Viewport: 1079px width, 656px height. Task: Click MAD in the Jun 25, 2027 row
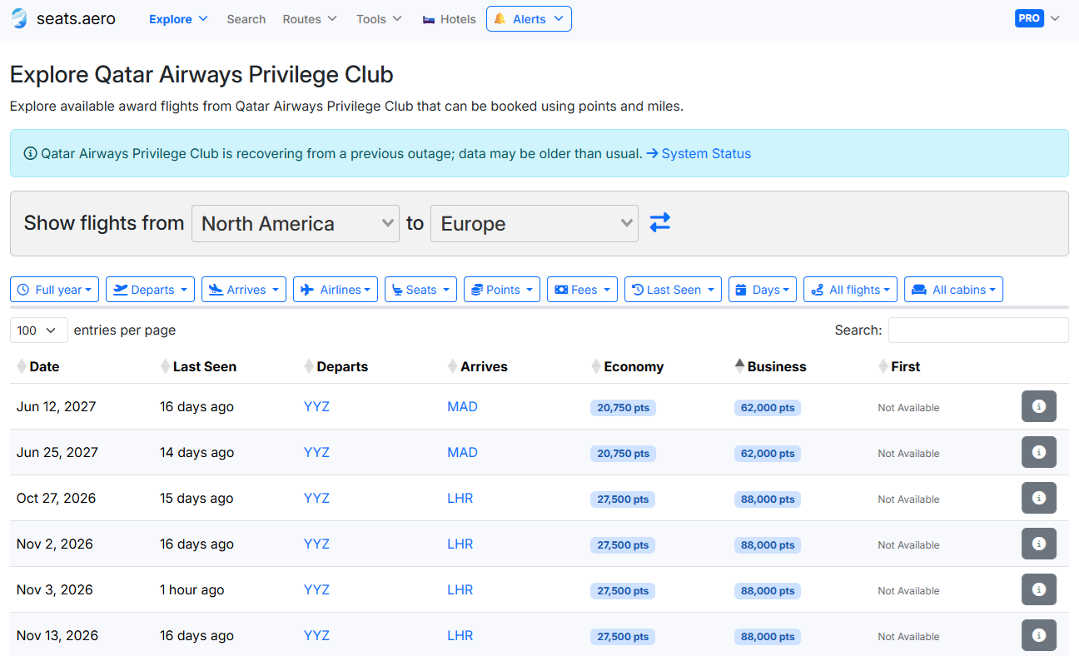tap(462, 452)
